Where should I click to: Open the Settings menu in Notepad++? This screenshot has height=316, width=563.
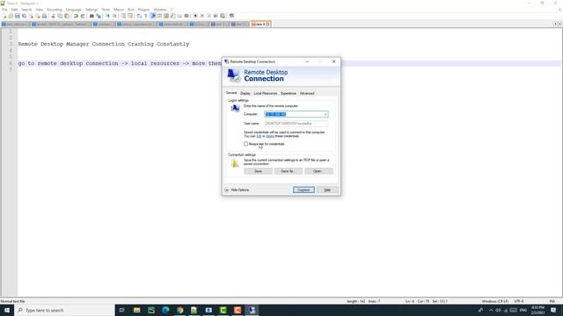91,10
